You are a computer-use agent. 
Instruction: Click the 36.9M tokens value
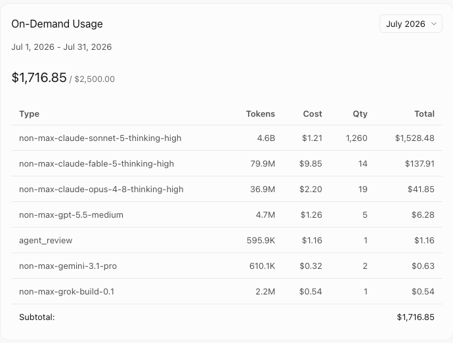point(263,189)
